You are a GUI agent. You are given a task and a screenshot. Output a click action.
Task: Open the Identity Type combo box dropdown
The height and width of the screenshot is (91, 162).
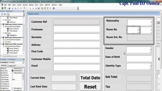[x=151, y=66]
